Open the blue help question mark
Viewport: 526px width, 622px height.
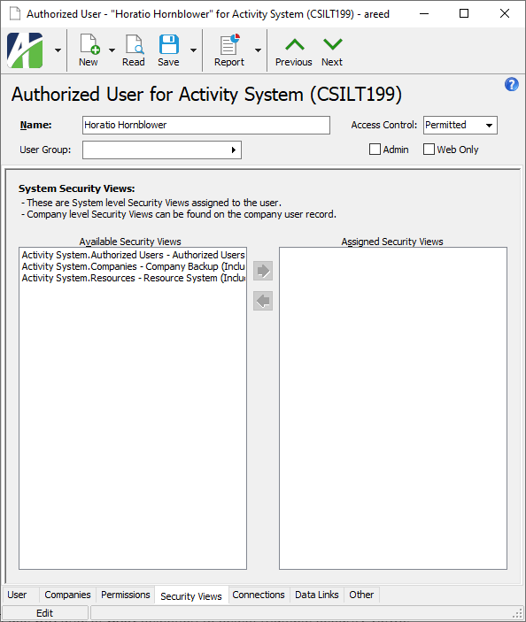pyautogui.click(x=511, y=84)
